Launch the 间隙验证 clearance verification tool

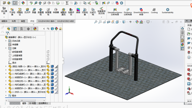click(x=20, y=12)
